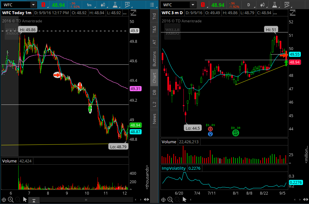Screen dimensions: 309x204
Task: Open chart style candlestick menu on left chart
Action: pyautogui.click(x=103, y=5)
